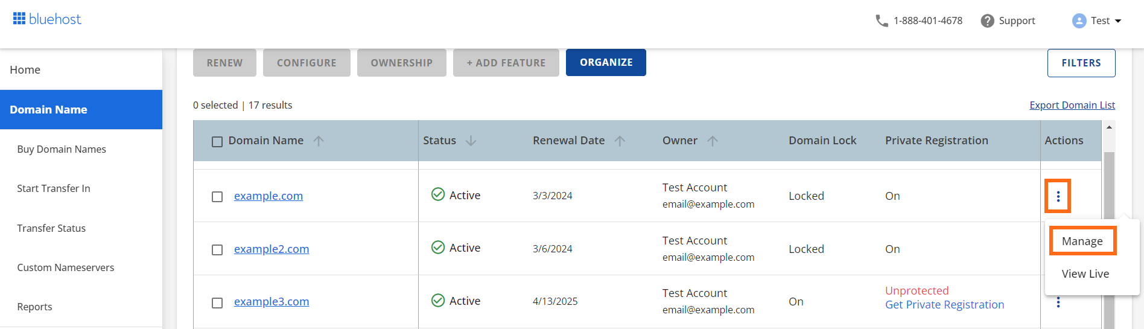
Task: Click the user avatar icon
Action: coord(1079,21)
